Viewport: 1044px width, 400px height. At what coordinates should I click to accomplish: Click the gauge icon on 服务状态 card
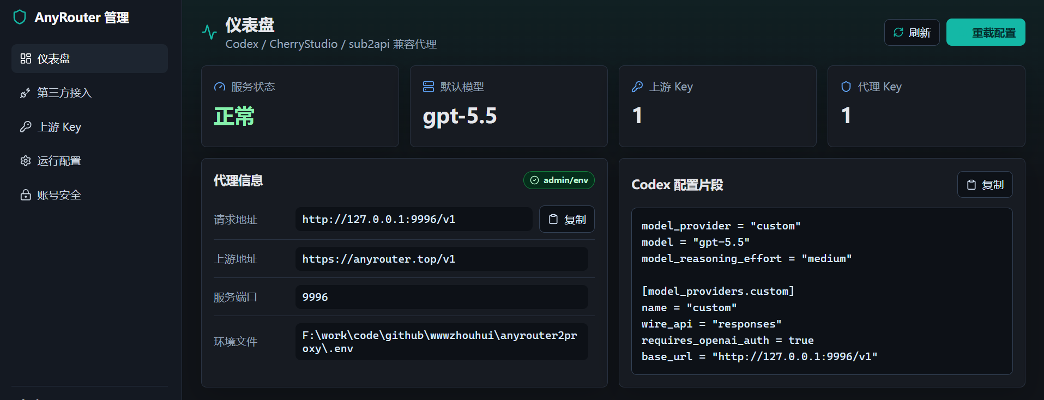(x=220, y=87)
